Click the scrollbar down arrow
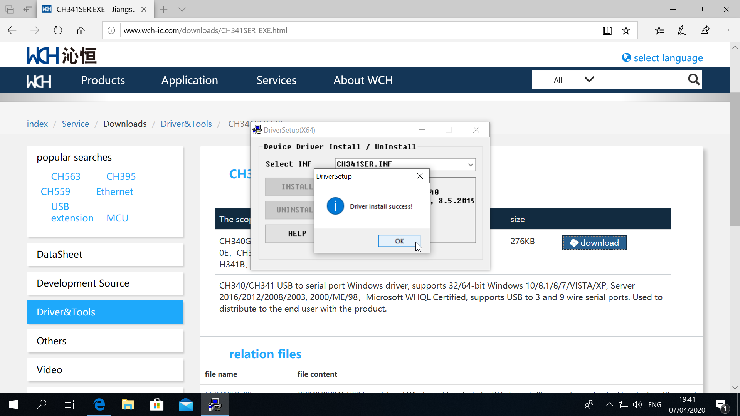The height and width of the screenshot is (416, 740). coord(735,387)
